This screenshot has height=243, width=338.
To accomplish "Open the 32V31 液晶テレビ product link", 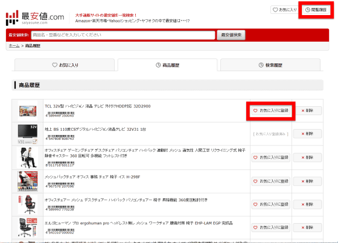I will 95,129.
